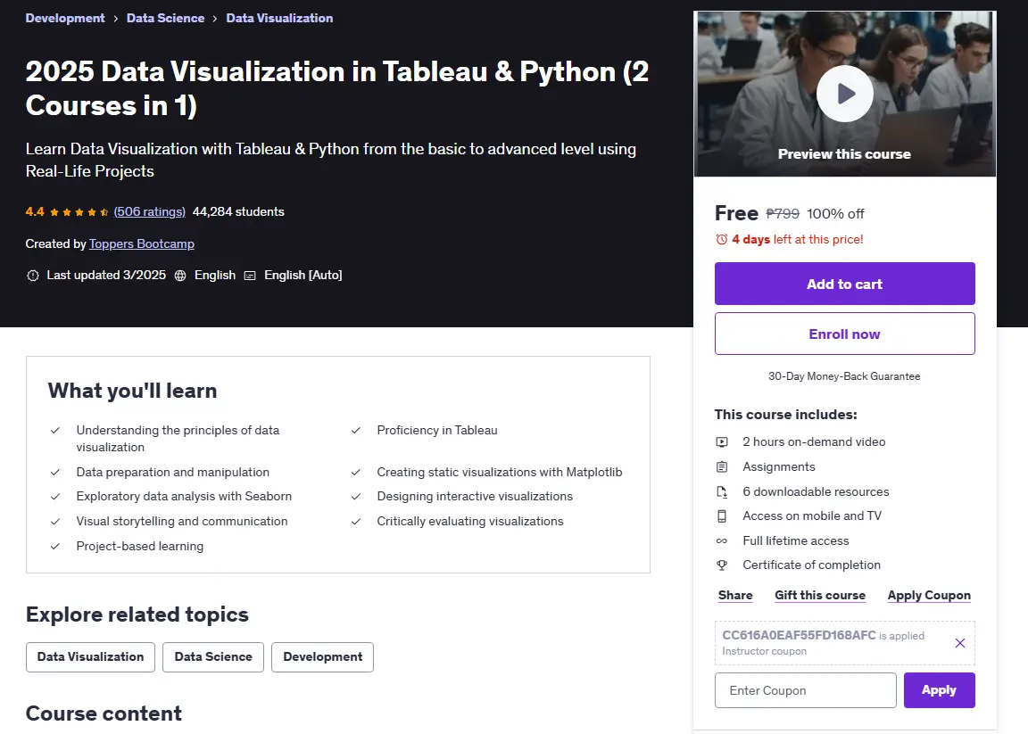Click the closed captions icon
Screen dimensions: 1028x734
(x=250, y=276)
